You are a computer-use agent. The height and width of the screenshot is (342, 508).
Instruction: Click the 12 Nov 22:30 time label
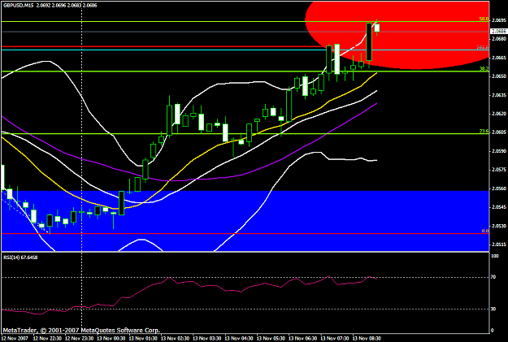(46, 339)
